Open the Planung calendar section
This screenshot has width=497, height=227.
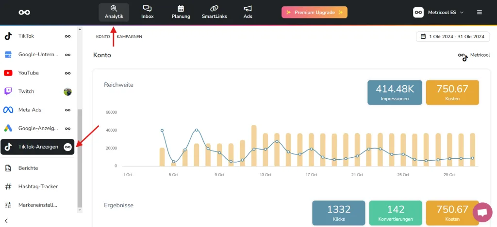[181, 12]
